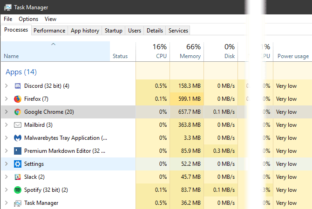312x209 pixels.
Task: Click the Malwarebytes Tray Application name
Action: click(x=66, y=138)
